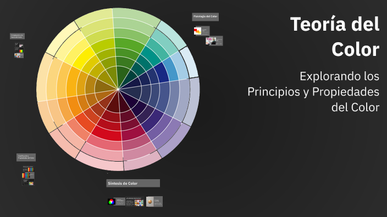Pick the pale pink outer-ring segment

100,164
